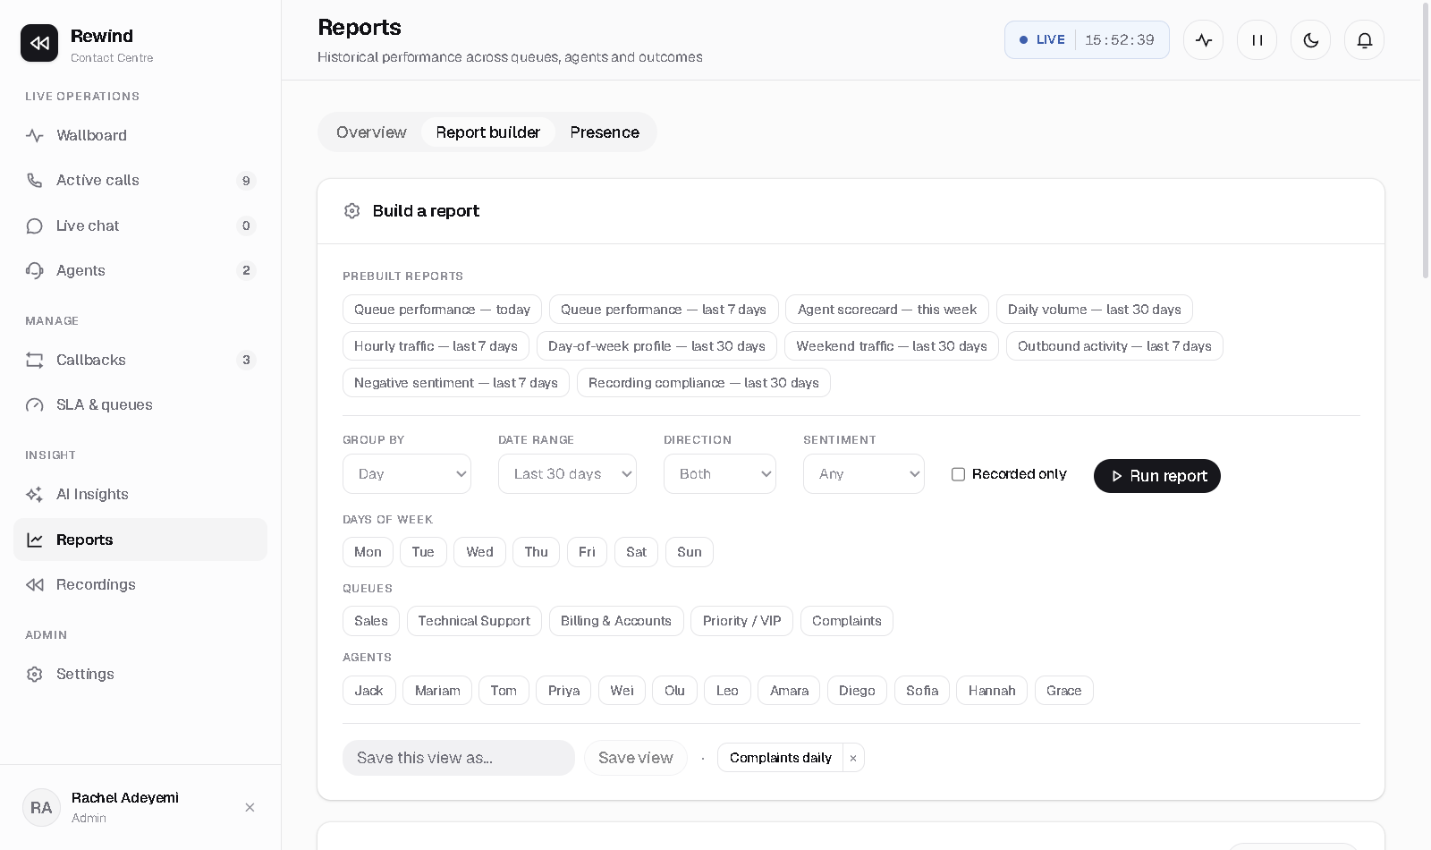
Task: Load Hourly traffic — last 7 days report
Action: [436, 346]
